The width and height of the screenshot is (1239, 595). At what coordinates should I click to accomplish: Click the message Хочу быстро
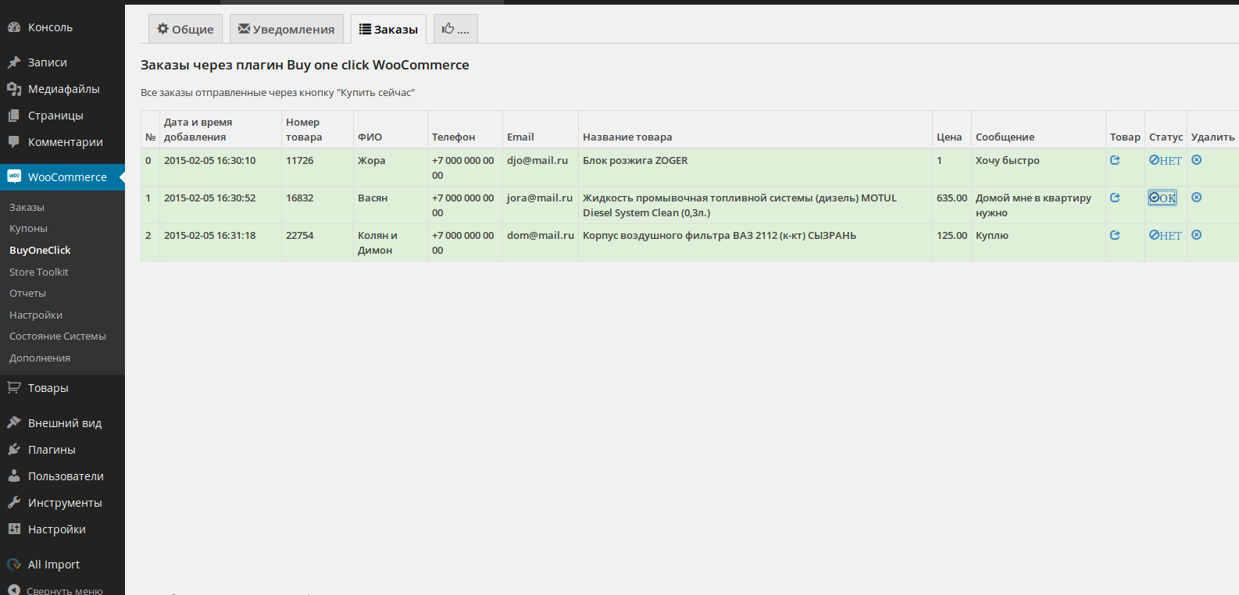pyautogui.click(x=1008, y=160)
